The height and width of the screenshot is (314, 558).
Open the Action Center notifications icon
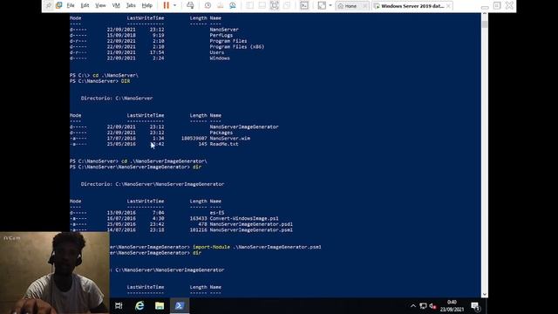pyautogui.click(x=475, y=306)
